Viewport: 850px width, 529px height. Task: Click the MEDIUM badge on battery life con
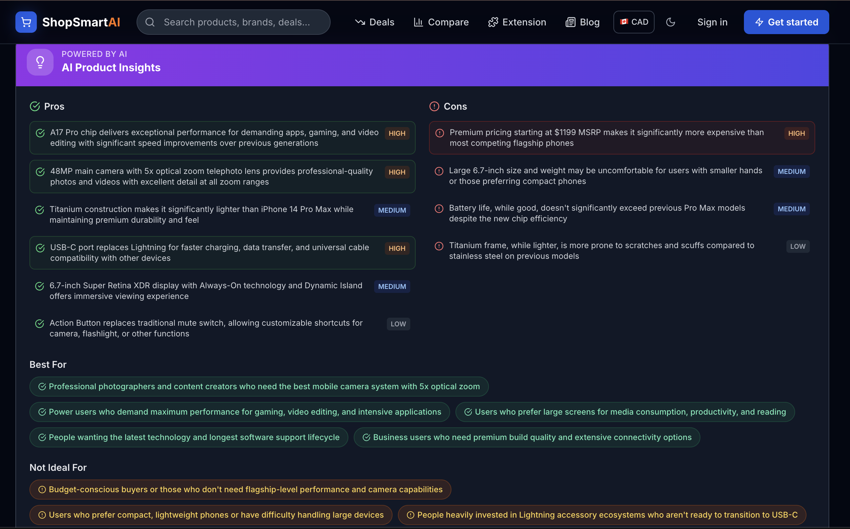[791, 209]
